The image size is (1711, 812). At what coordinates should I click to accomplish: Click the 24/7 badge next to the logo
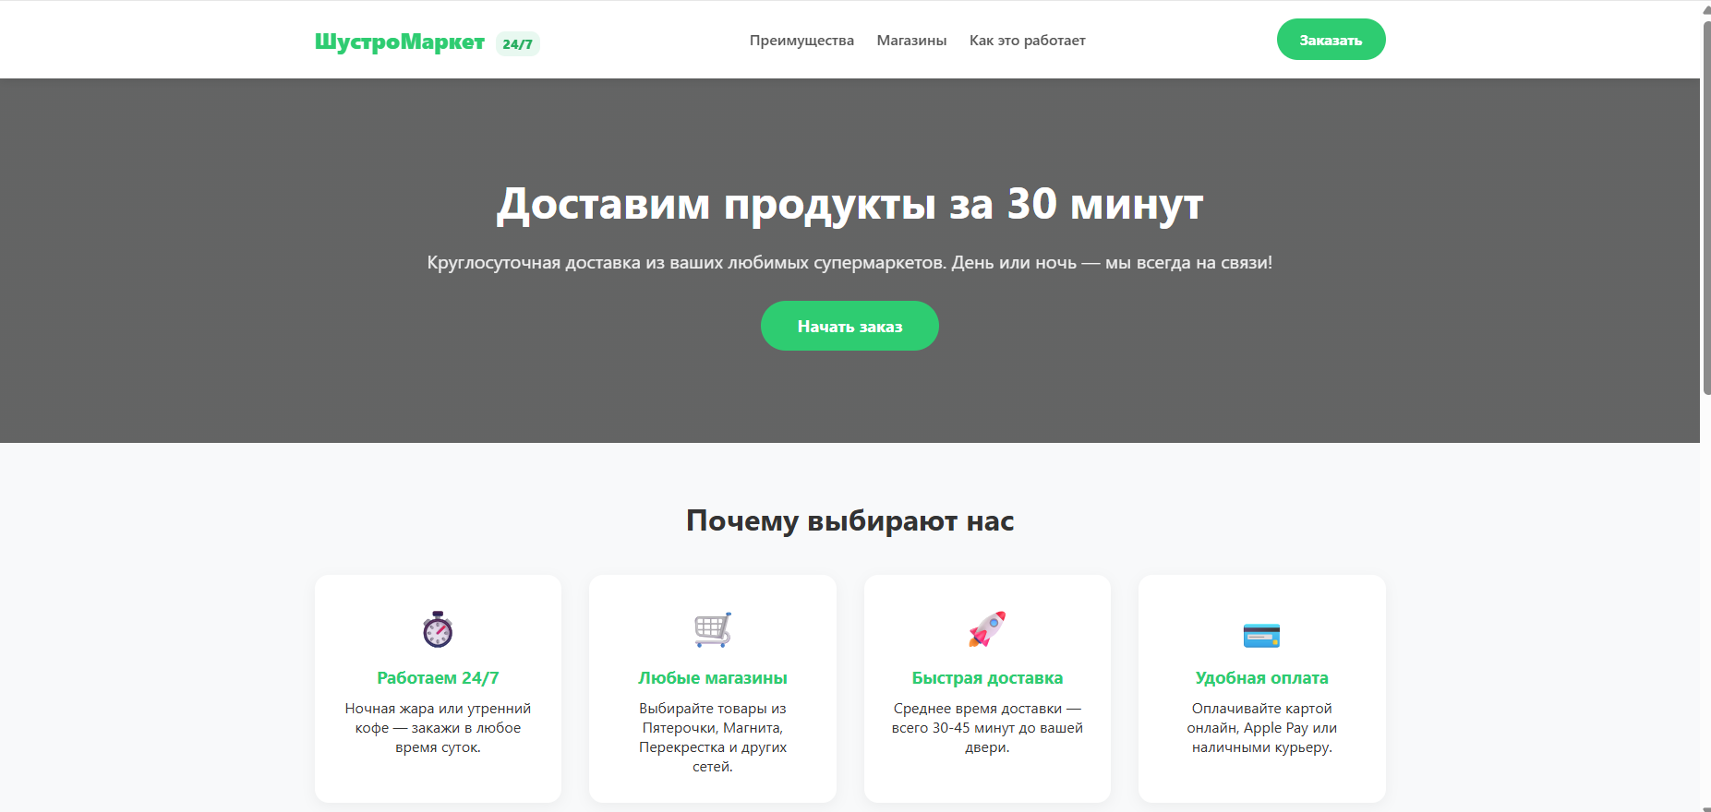[518, 44]
